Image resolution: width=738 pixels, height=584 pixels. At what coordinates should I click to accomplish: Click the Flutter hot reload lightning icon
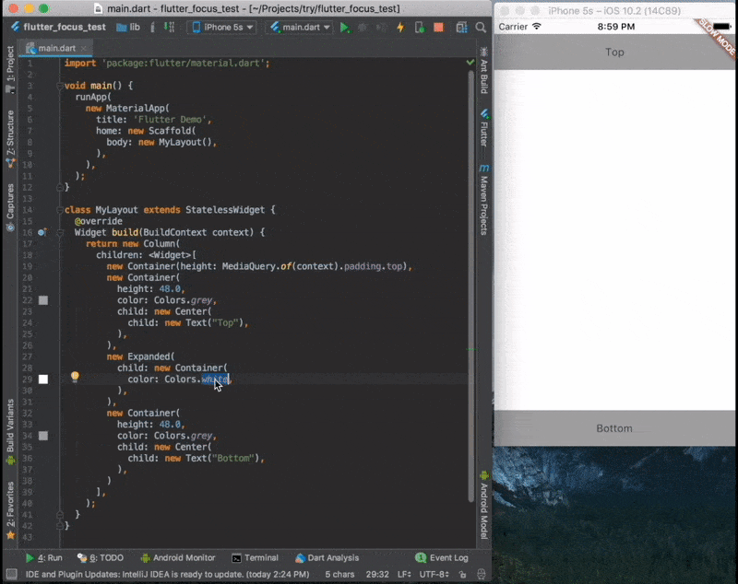click(400, 28)
